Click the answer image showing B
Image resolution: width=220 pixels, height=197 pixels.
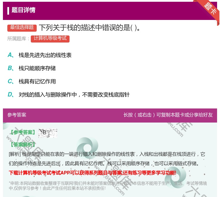[x=48, y=133]
